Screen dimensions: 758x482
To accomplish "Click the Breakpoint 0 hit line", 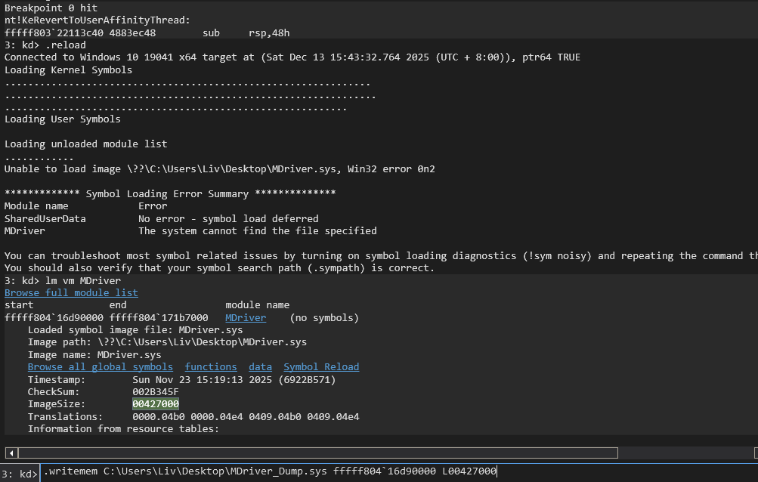I will coord(51,8).
